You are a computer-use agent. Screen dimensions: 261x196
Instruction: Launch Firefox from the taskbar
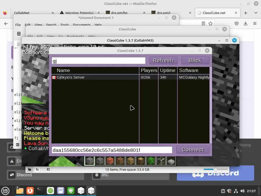[30, 191]
